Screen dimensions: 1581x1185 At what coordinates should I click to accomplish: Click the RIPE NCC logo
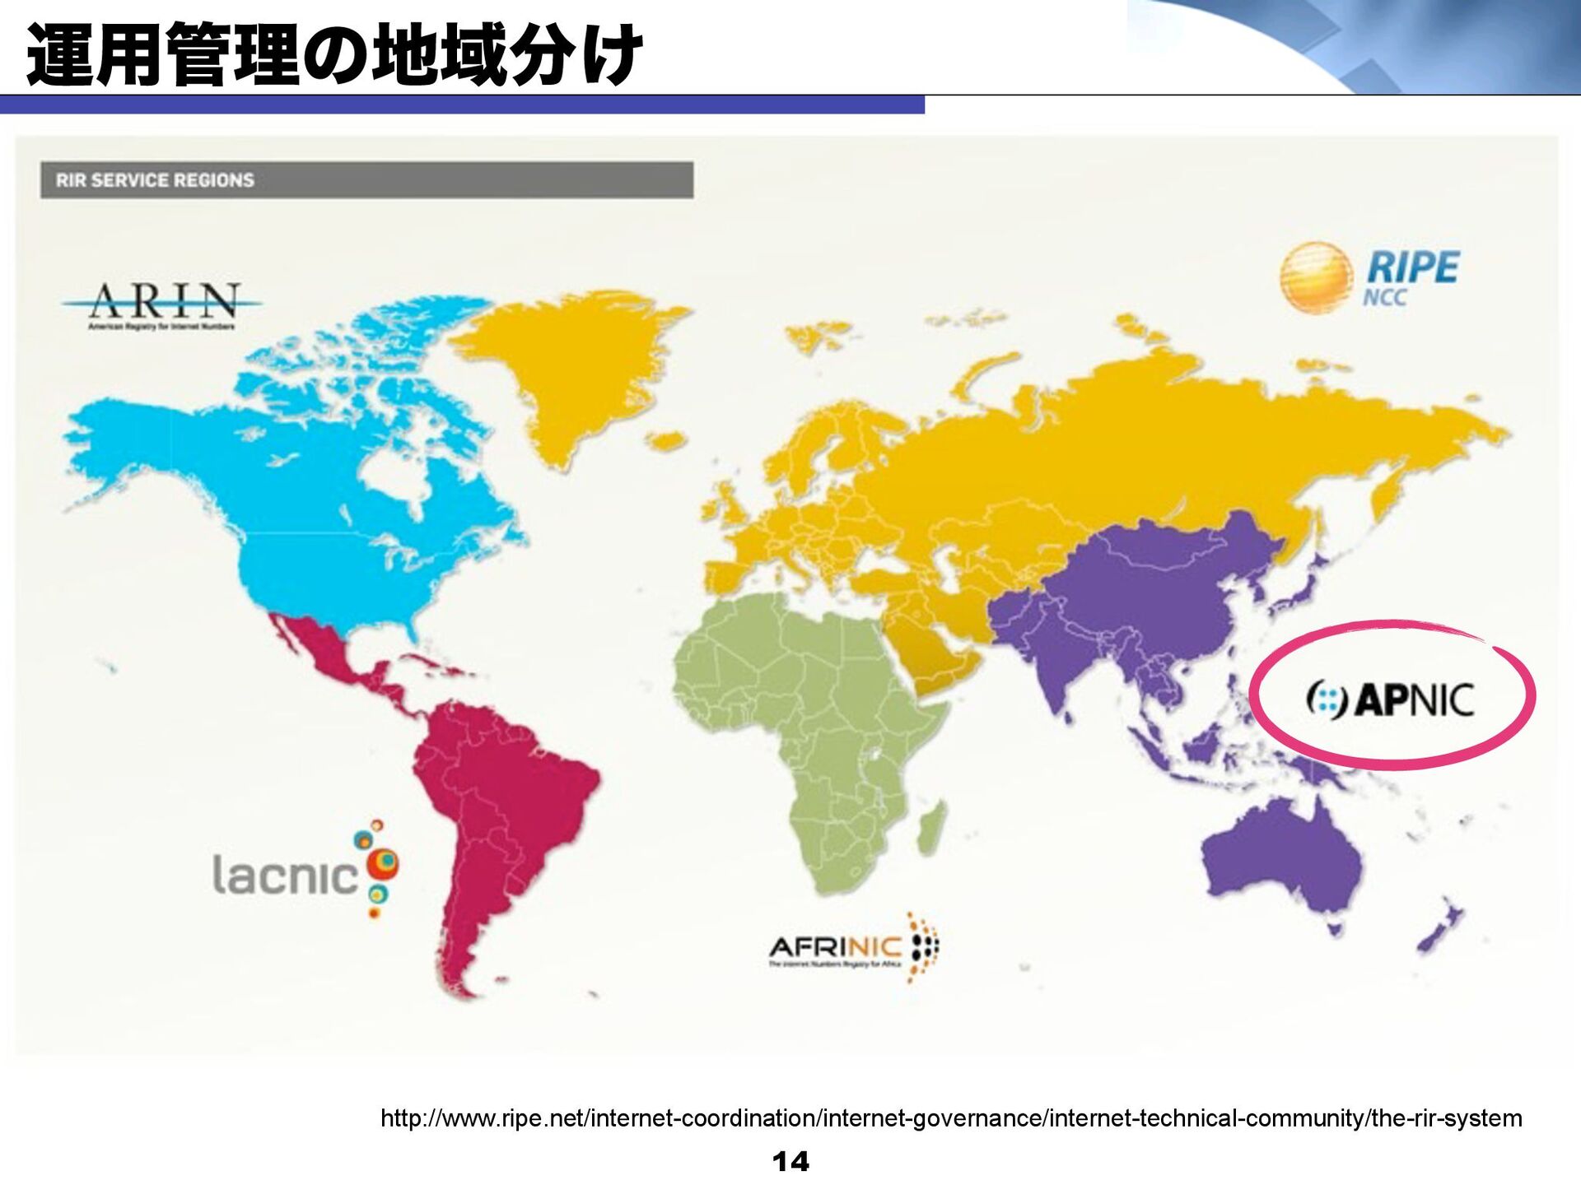[x=1369, y=278]
